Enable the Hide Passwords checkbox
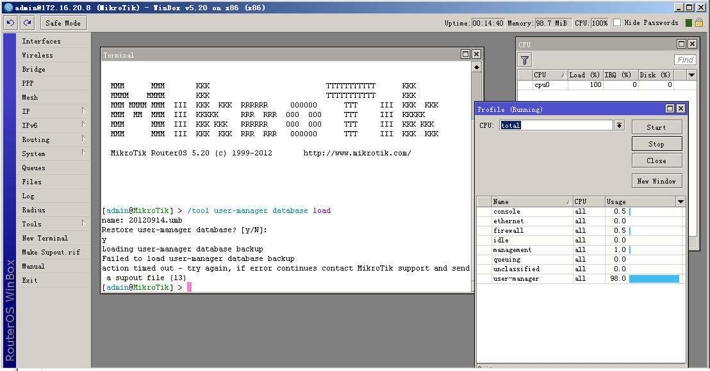This screenshot has height=371, width=710. tap(617, 22)
